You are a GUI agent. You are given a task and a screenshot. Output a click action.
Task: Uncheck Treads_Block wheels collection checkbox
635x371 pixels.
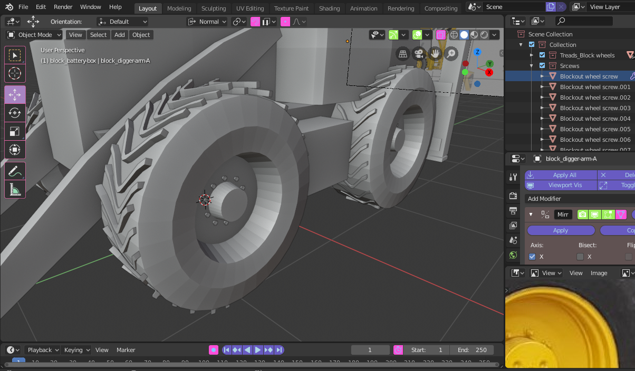(542, 55)
